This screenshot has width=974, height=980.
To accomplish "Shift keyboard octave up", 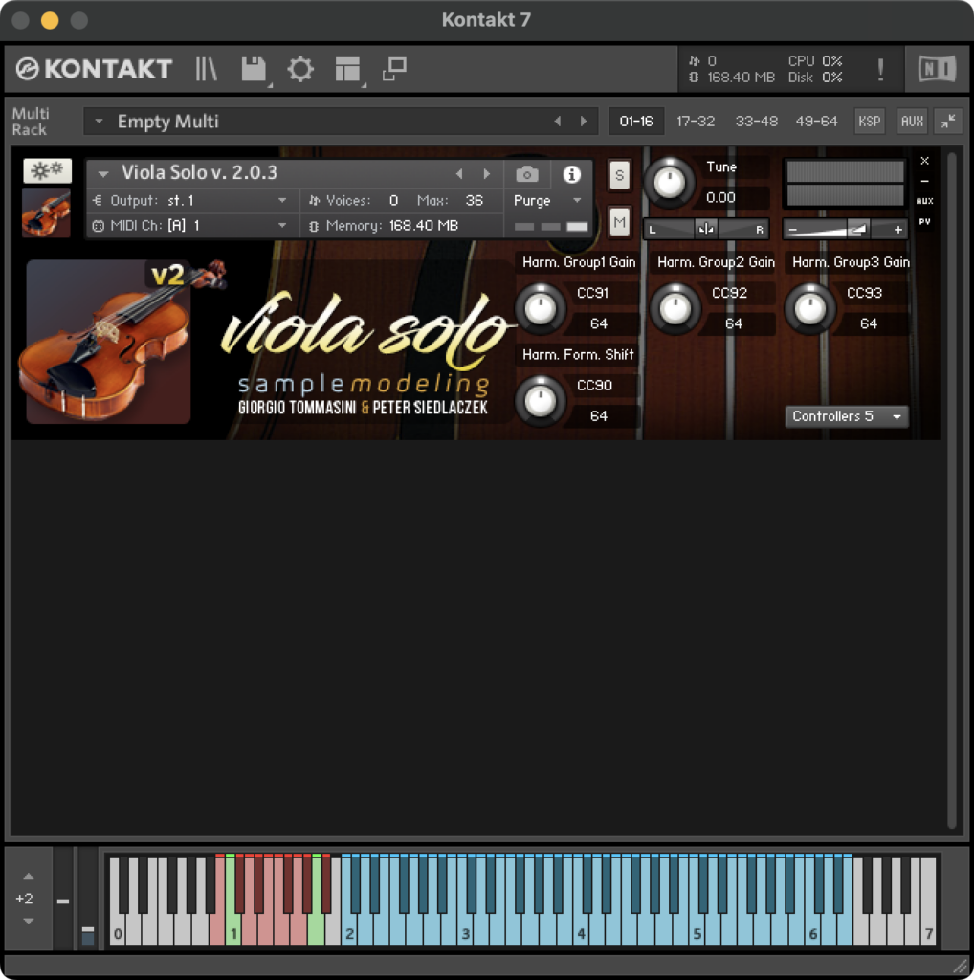I will [x=28, y=877].
